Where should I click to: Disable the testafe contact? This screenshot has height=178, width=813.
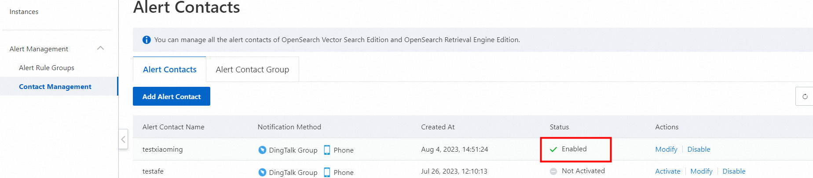coord(734,171)
